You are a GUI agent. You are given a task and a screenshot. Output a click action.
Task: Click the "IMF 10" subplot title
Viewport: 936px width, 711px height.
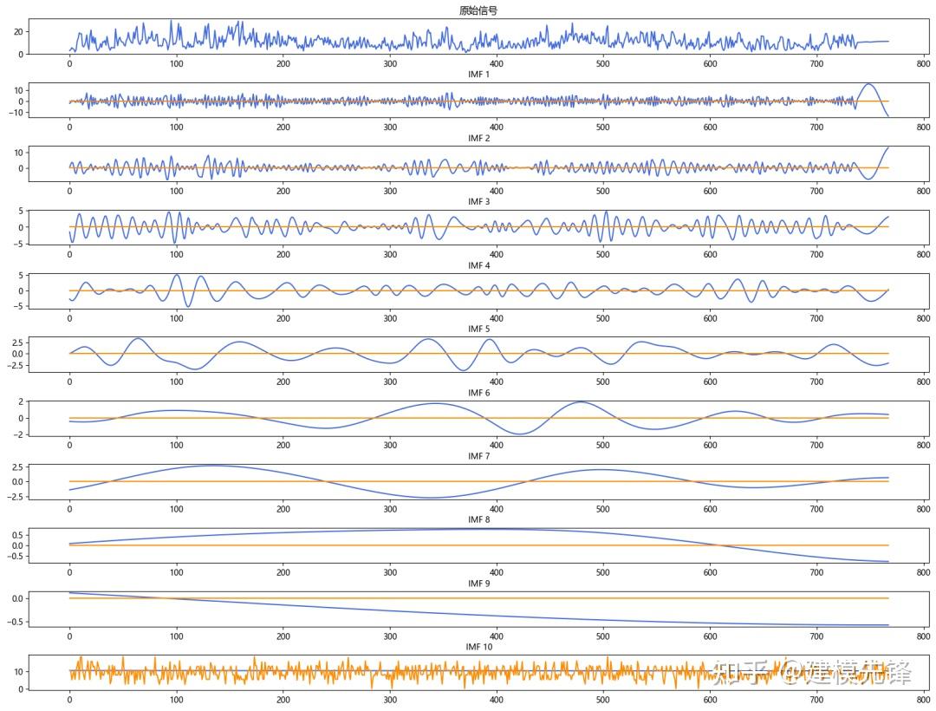coord(478,647)
